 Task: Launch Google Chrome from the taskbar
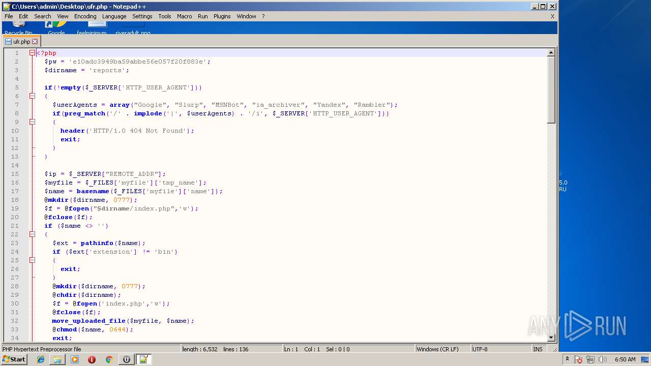pyautogui.click(x=109, y=359)
